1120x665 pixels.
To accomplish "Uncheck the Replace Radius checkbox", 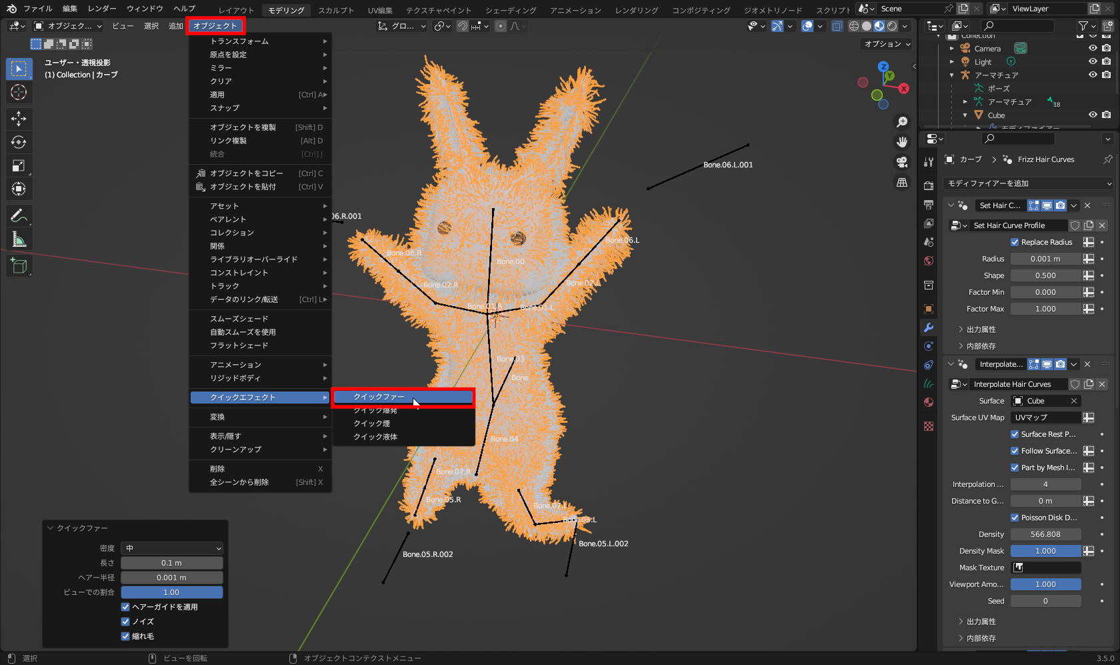I will click(1014, 242).
